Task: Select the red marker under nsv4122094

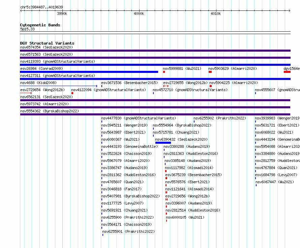Action: [72, 93]
